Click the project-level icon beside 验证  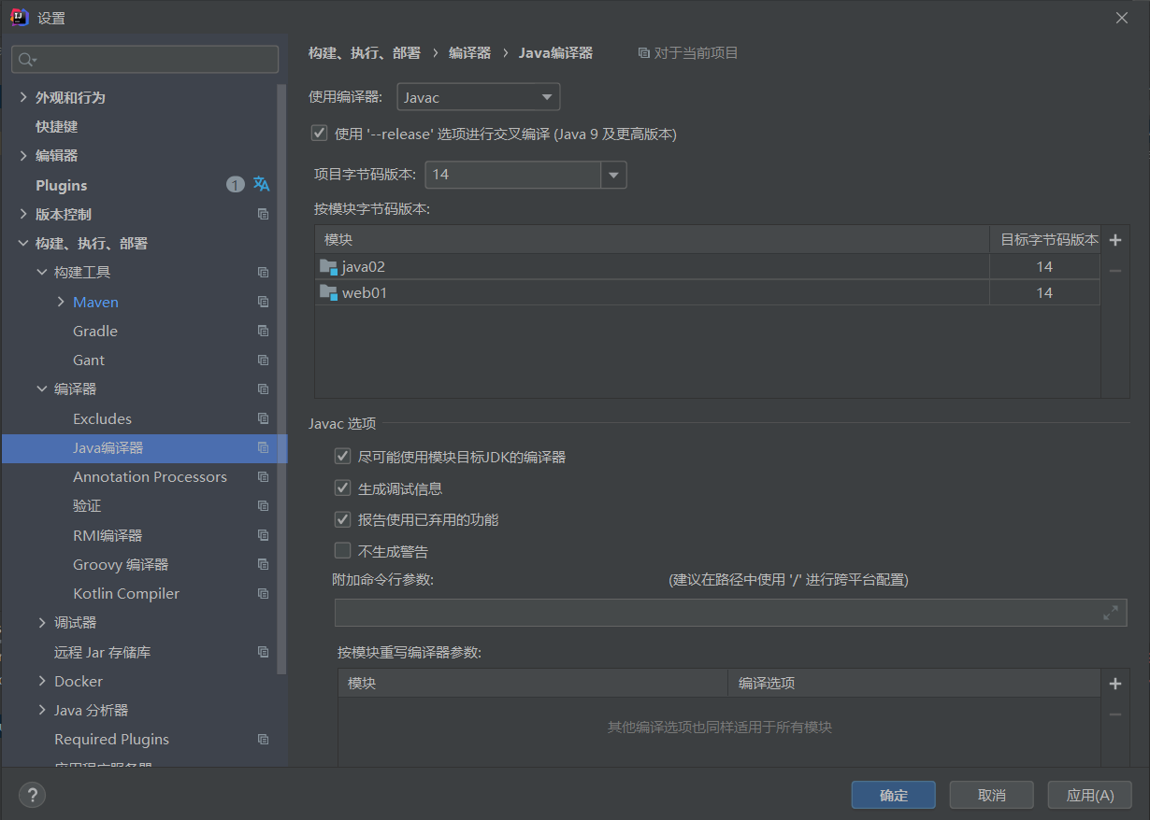[x=263, y=505]
